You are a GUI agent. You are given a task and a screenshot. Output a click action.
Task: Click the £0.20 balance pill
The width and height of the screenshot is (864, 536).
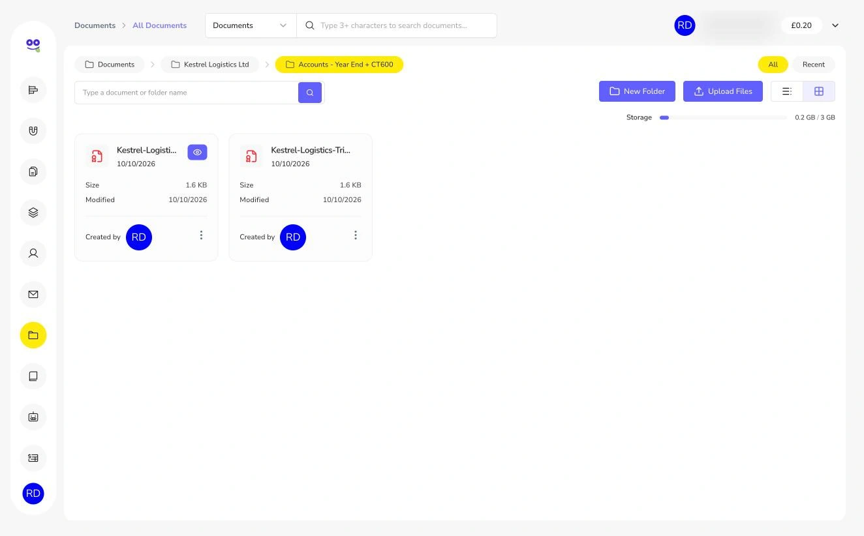tap(801, 25)
